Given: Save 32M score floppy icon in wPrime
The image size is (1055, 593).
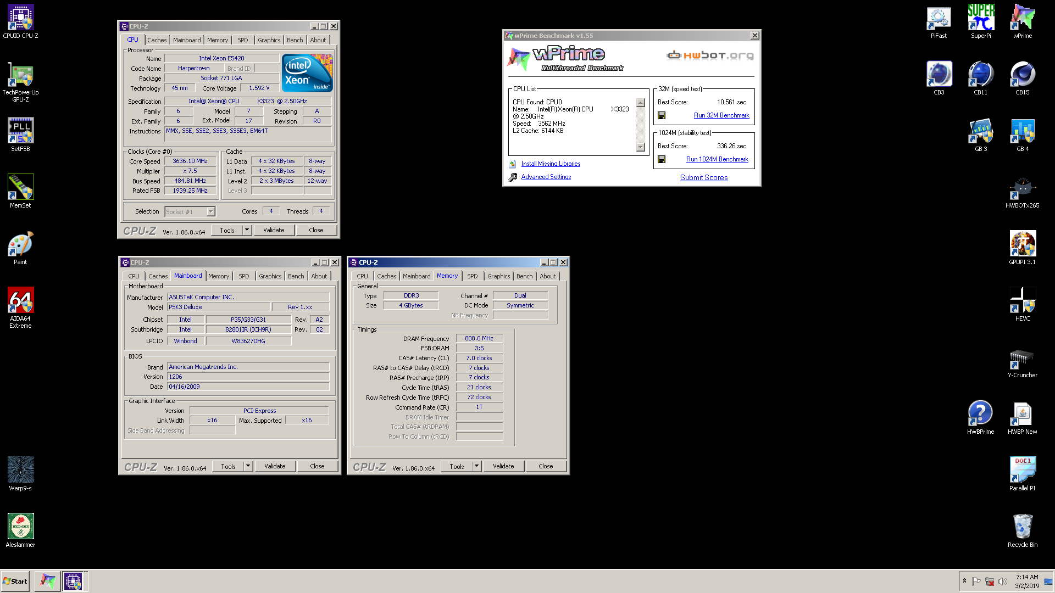Looking at the screenshot, I should tap(662, 115).
